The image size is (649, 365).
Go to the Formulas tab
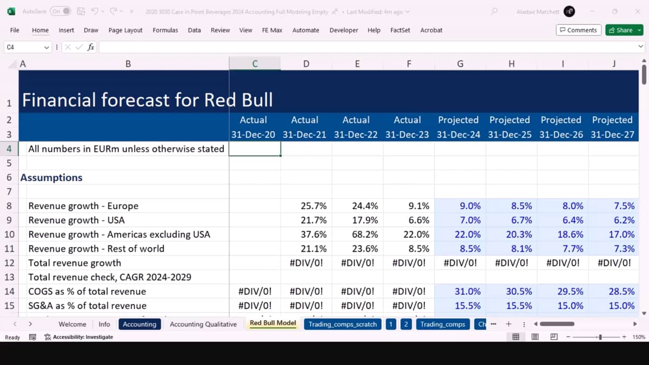point(165,30)
